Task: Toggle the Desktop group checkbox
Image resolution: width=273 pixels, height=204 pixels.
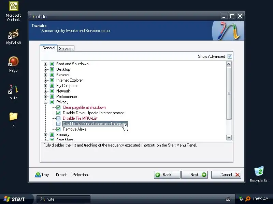Action: (52, 69)
